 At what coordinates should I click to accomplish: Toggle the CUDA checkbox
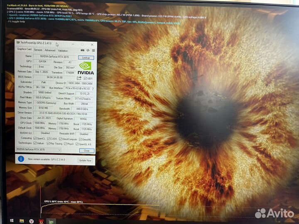pyautogui.click(x=49, y=139)
